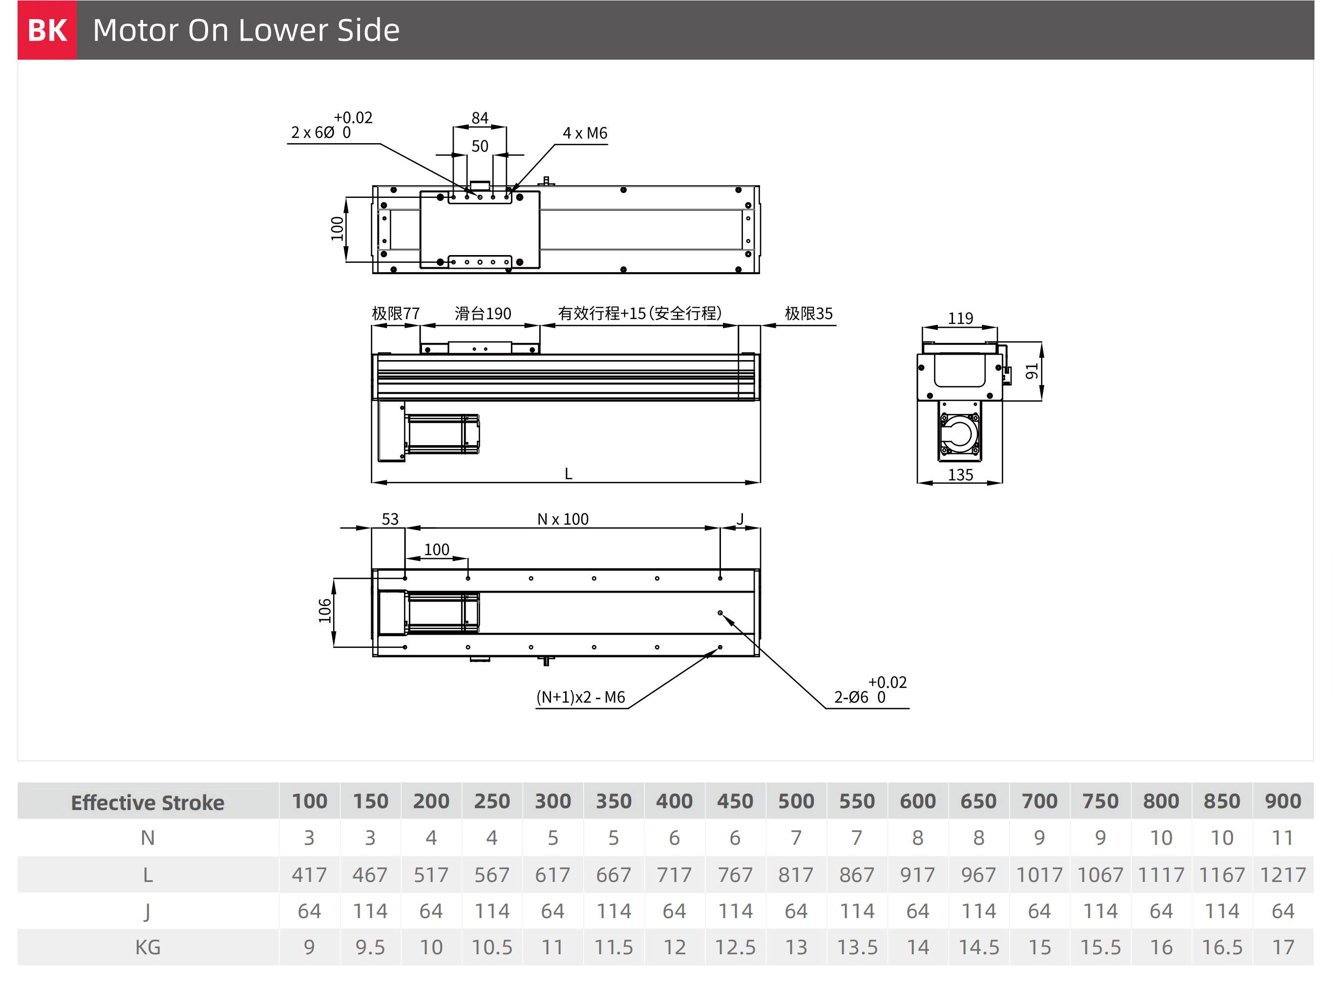The height and width of the screenshot is (988, 1334).
Task: Click the Motor On Lower Side title
Action: (246, 30)
